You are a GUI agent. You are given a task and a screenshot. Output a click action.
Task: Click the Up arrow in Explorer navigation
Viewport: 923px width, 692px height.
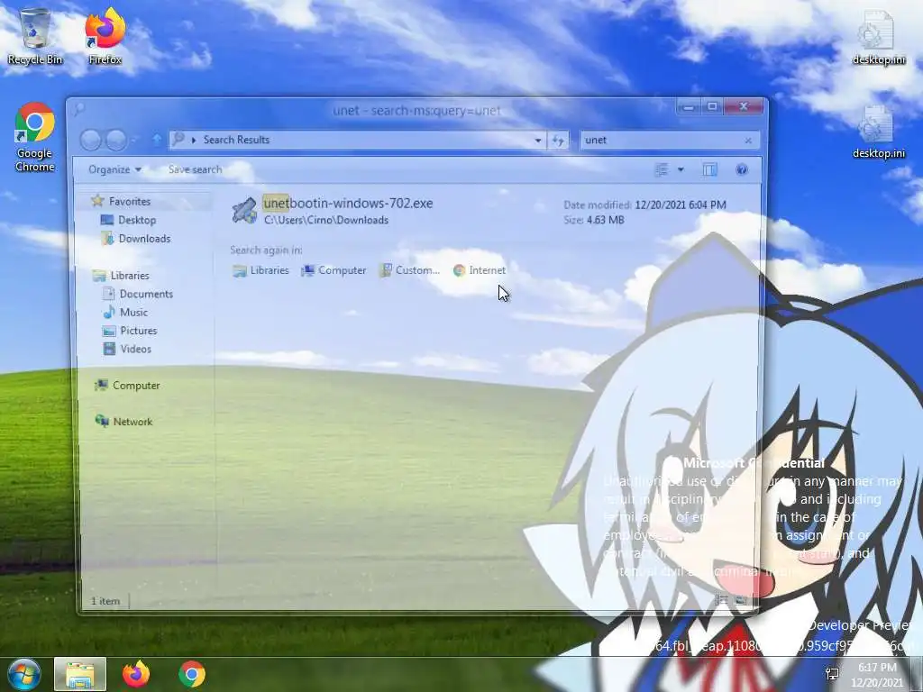pyautogui.click(x=157, y=140)
